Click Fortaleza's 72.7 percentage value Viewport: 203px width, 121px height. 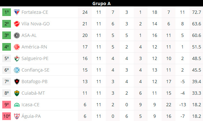tap(197, 12)
